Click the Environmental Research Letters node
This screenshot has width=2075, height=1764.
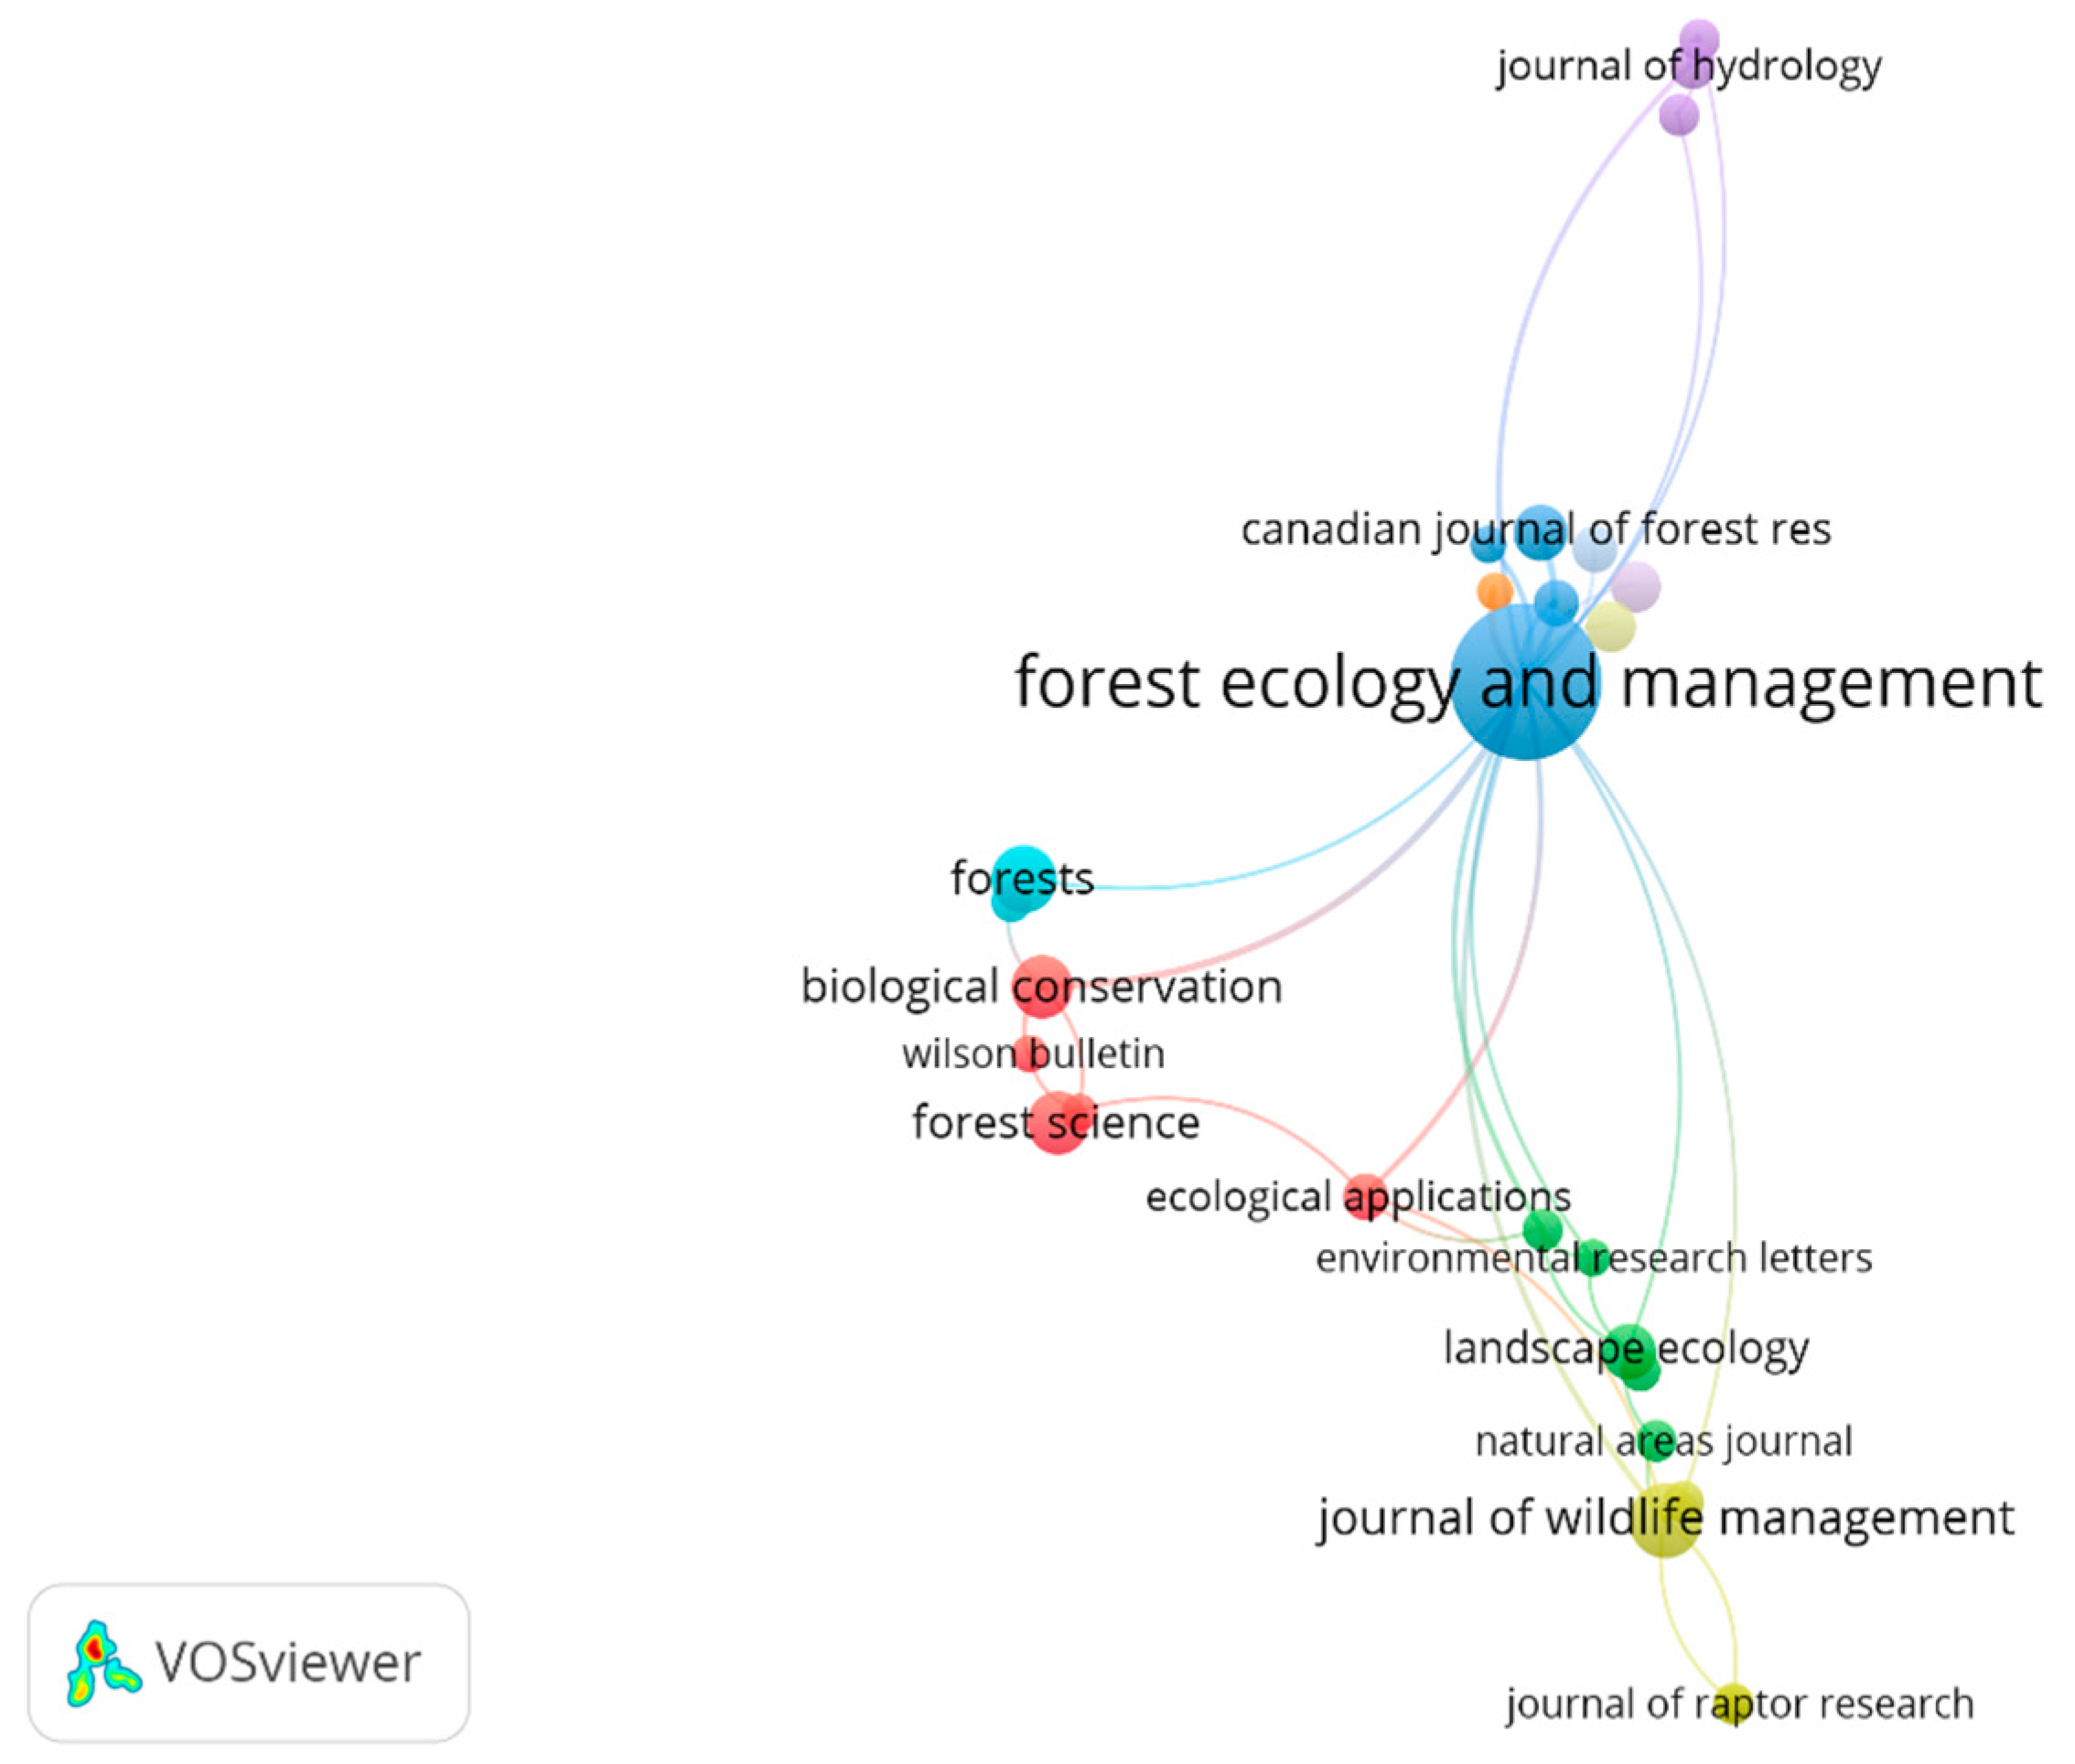[1593, 1257]
